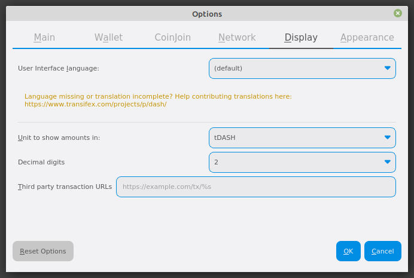Close the Options dialog window
The image size is (414, 278).
click(398, 13)
